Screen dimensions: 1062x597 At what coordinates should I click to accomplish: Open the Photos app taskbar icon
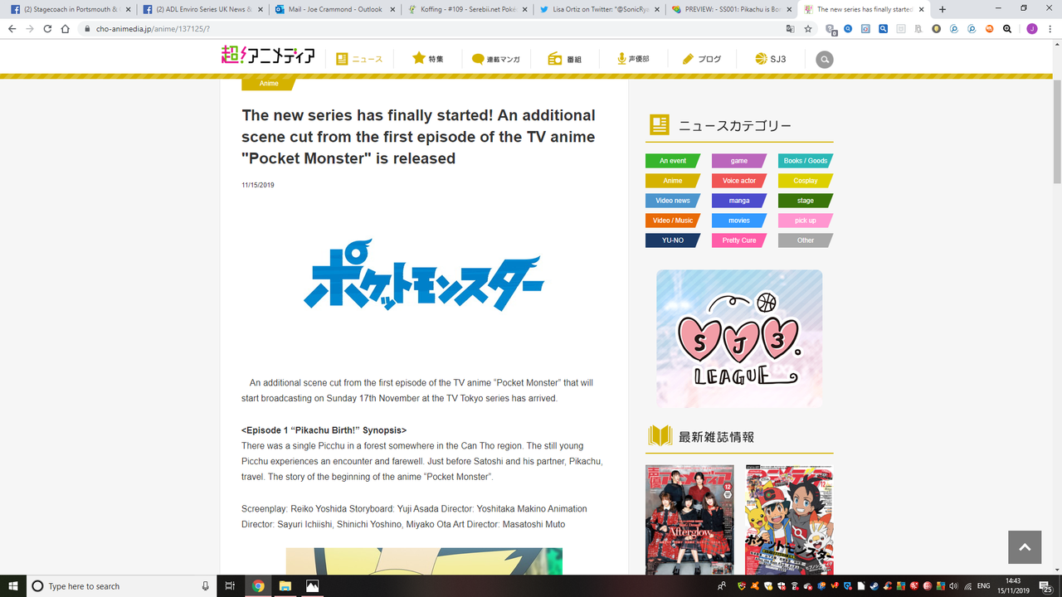(312, 585)
